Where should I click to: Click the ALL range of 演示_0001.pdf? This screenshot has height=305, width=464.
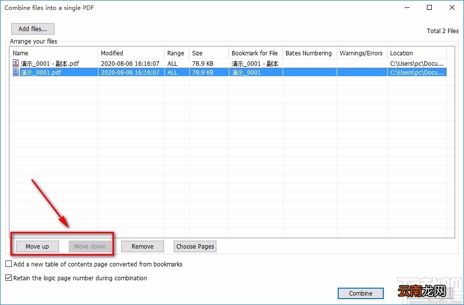172,72
